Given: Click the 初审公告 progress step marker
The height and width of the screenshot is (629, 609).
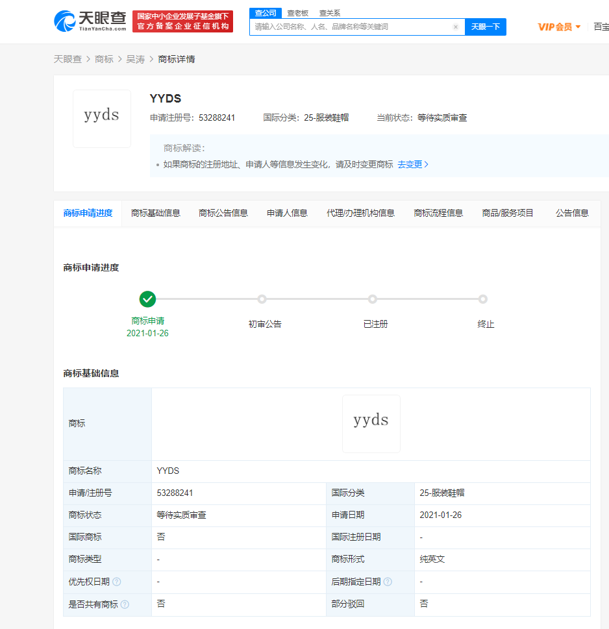Looking at the screenshot, I should point(262,299).
